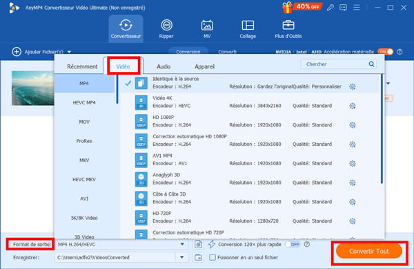Click the hardware acceleration help icon

coord(400,52)
